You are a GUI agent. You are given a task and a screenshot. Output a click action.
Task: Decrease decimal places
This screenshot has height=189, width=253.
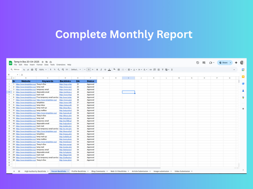coord(59,70)
